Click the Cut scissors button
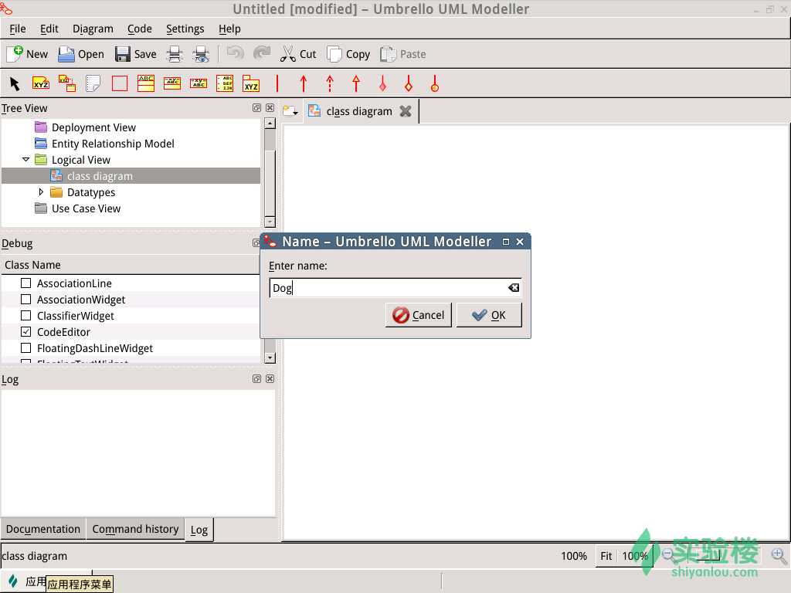The image size is (791, 593). [297, 54]
